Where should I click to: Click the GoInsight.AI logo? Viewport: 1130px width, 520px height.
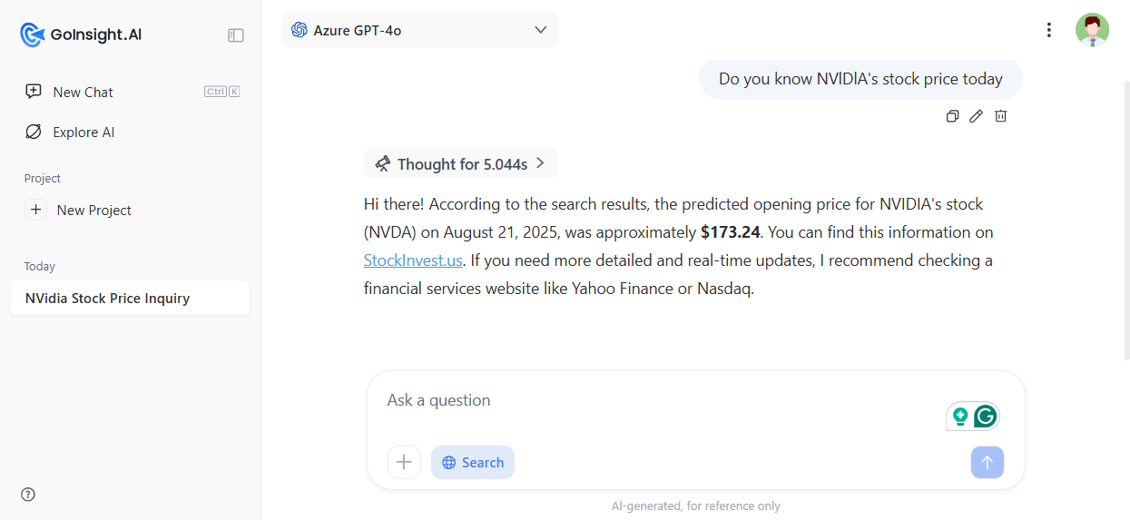(82, 34)
